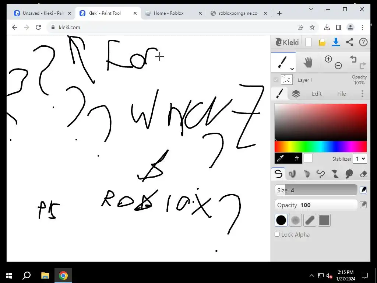
Task: Select the Smudge brush type
Action: pos(349,174)
